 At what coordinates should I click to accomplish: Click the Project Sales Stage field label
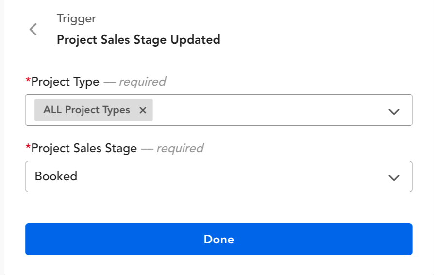(x=83, y=148)
